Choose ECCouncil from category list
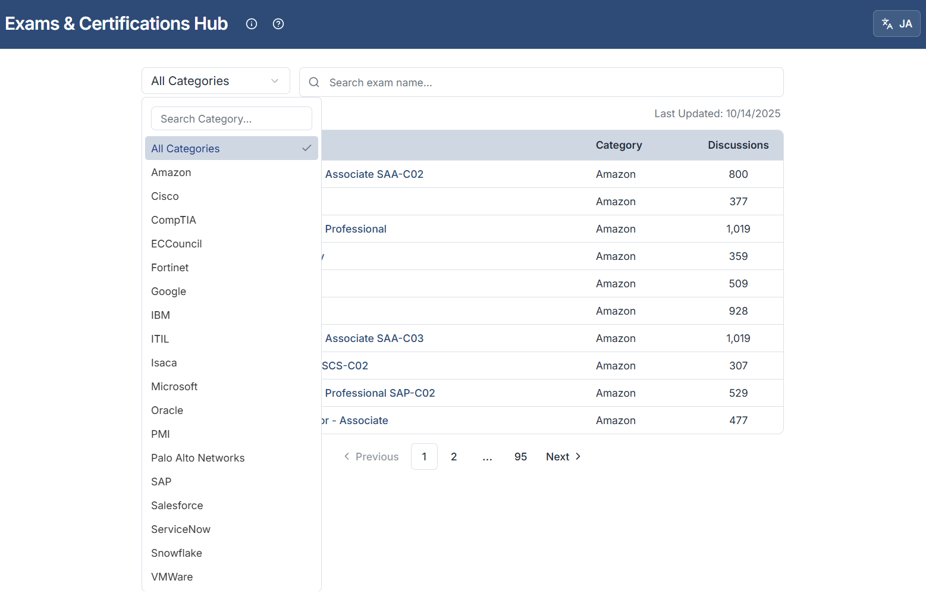The height and width of the screenshot is (593, 926). pos(231,243)
